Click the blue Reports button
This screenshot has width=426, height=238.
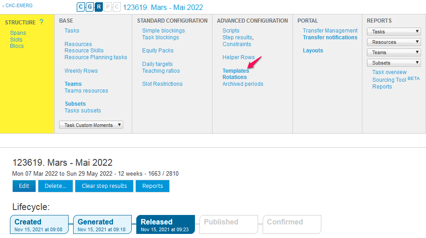153,186
